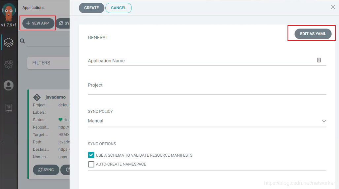The image size is (339, 189).
Task: Click the http:// repository URL value
Action: [64, 127]
